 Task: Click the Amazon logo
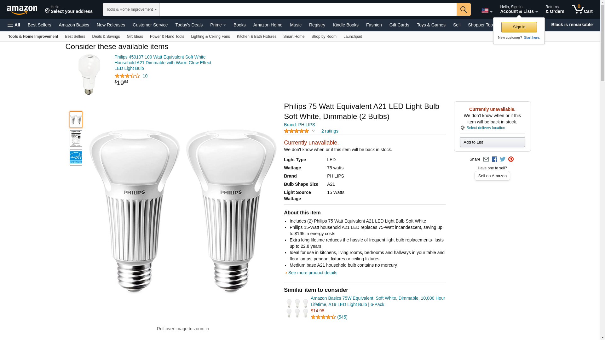pos(22,10)
